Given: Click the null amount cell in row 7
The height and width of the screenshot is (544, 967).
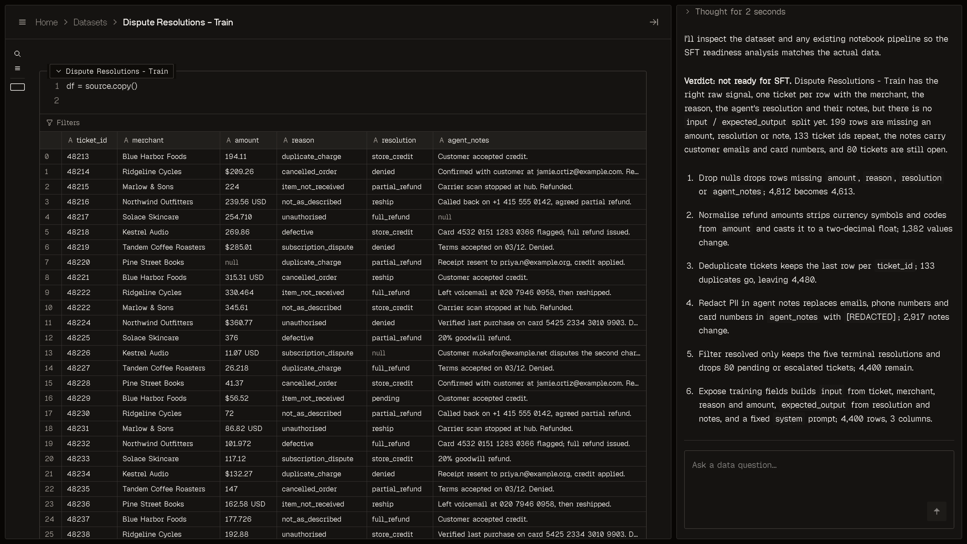Looking at the screenshot, I should (248, 262).
